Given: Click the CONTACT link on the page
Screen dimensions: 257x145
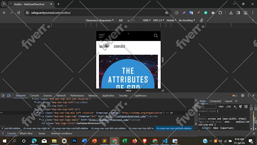Looking at the screenshot, I should click(119, 47).
